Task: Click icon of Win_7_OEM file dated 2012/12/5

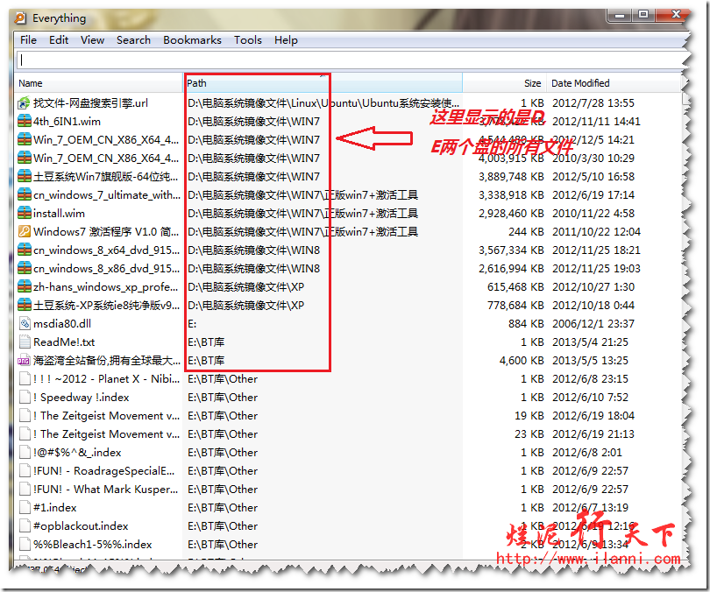Action: coord(24,140)
